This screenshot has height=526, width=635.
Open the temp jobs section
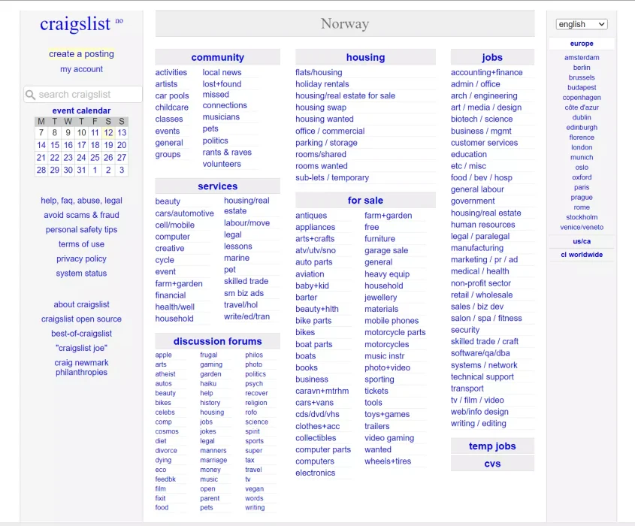492,446
